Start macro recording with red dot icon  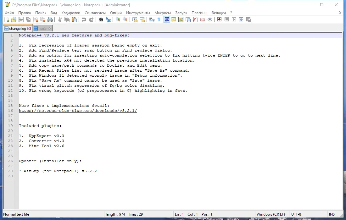[219, 19]
